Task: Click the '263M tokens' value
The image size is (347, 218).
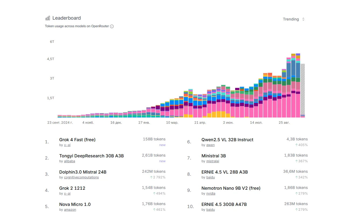Action: point(296,204)
